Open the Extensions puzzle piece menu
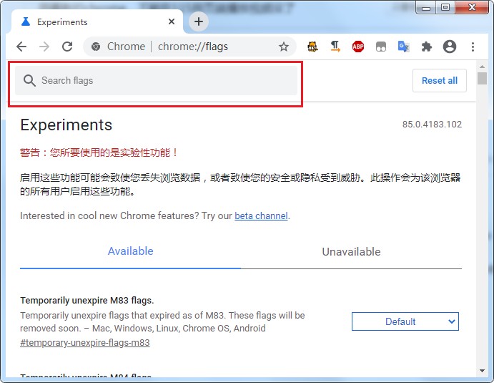 [x=427, y=47]
